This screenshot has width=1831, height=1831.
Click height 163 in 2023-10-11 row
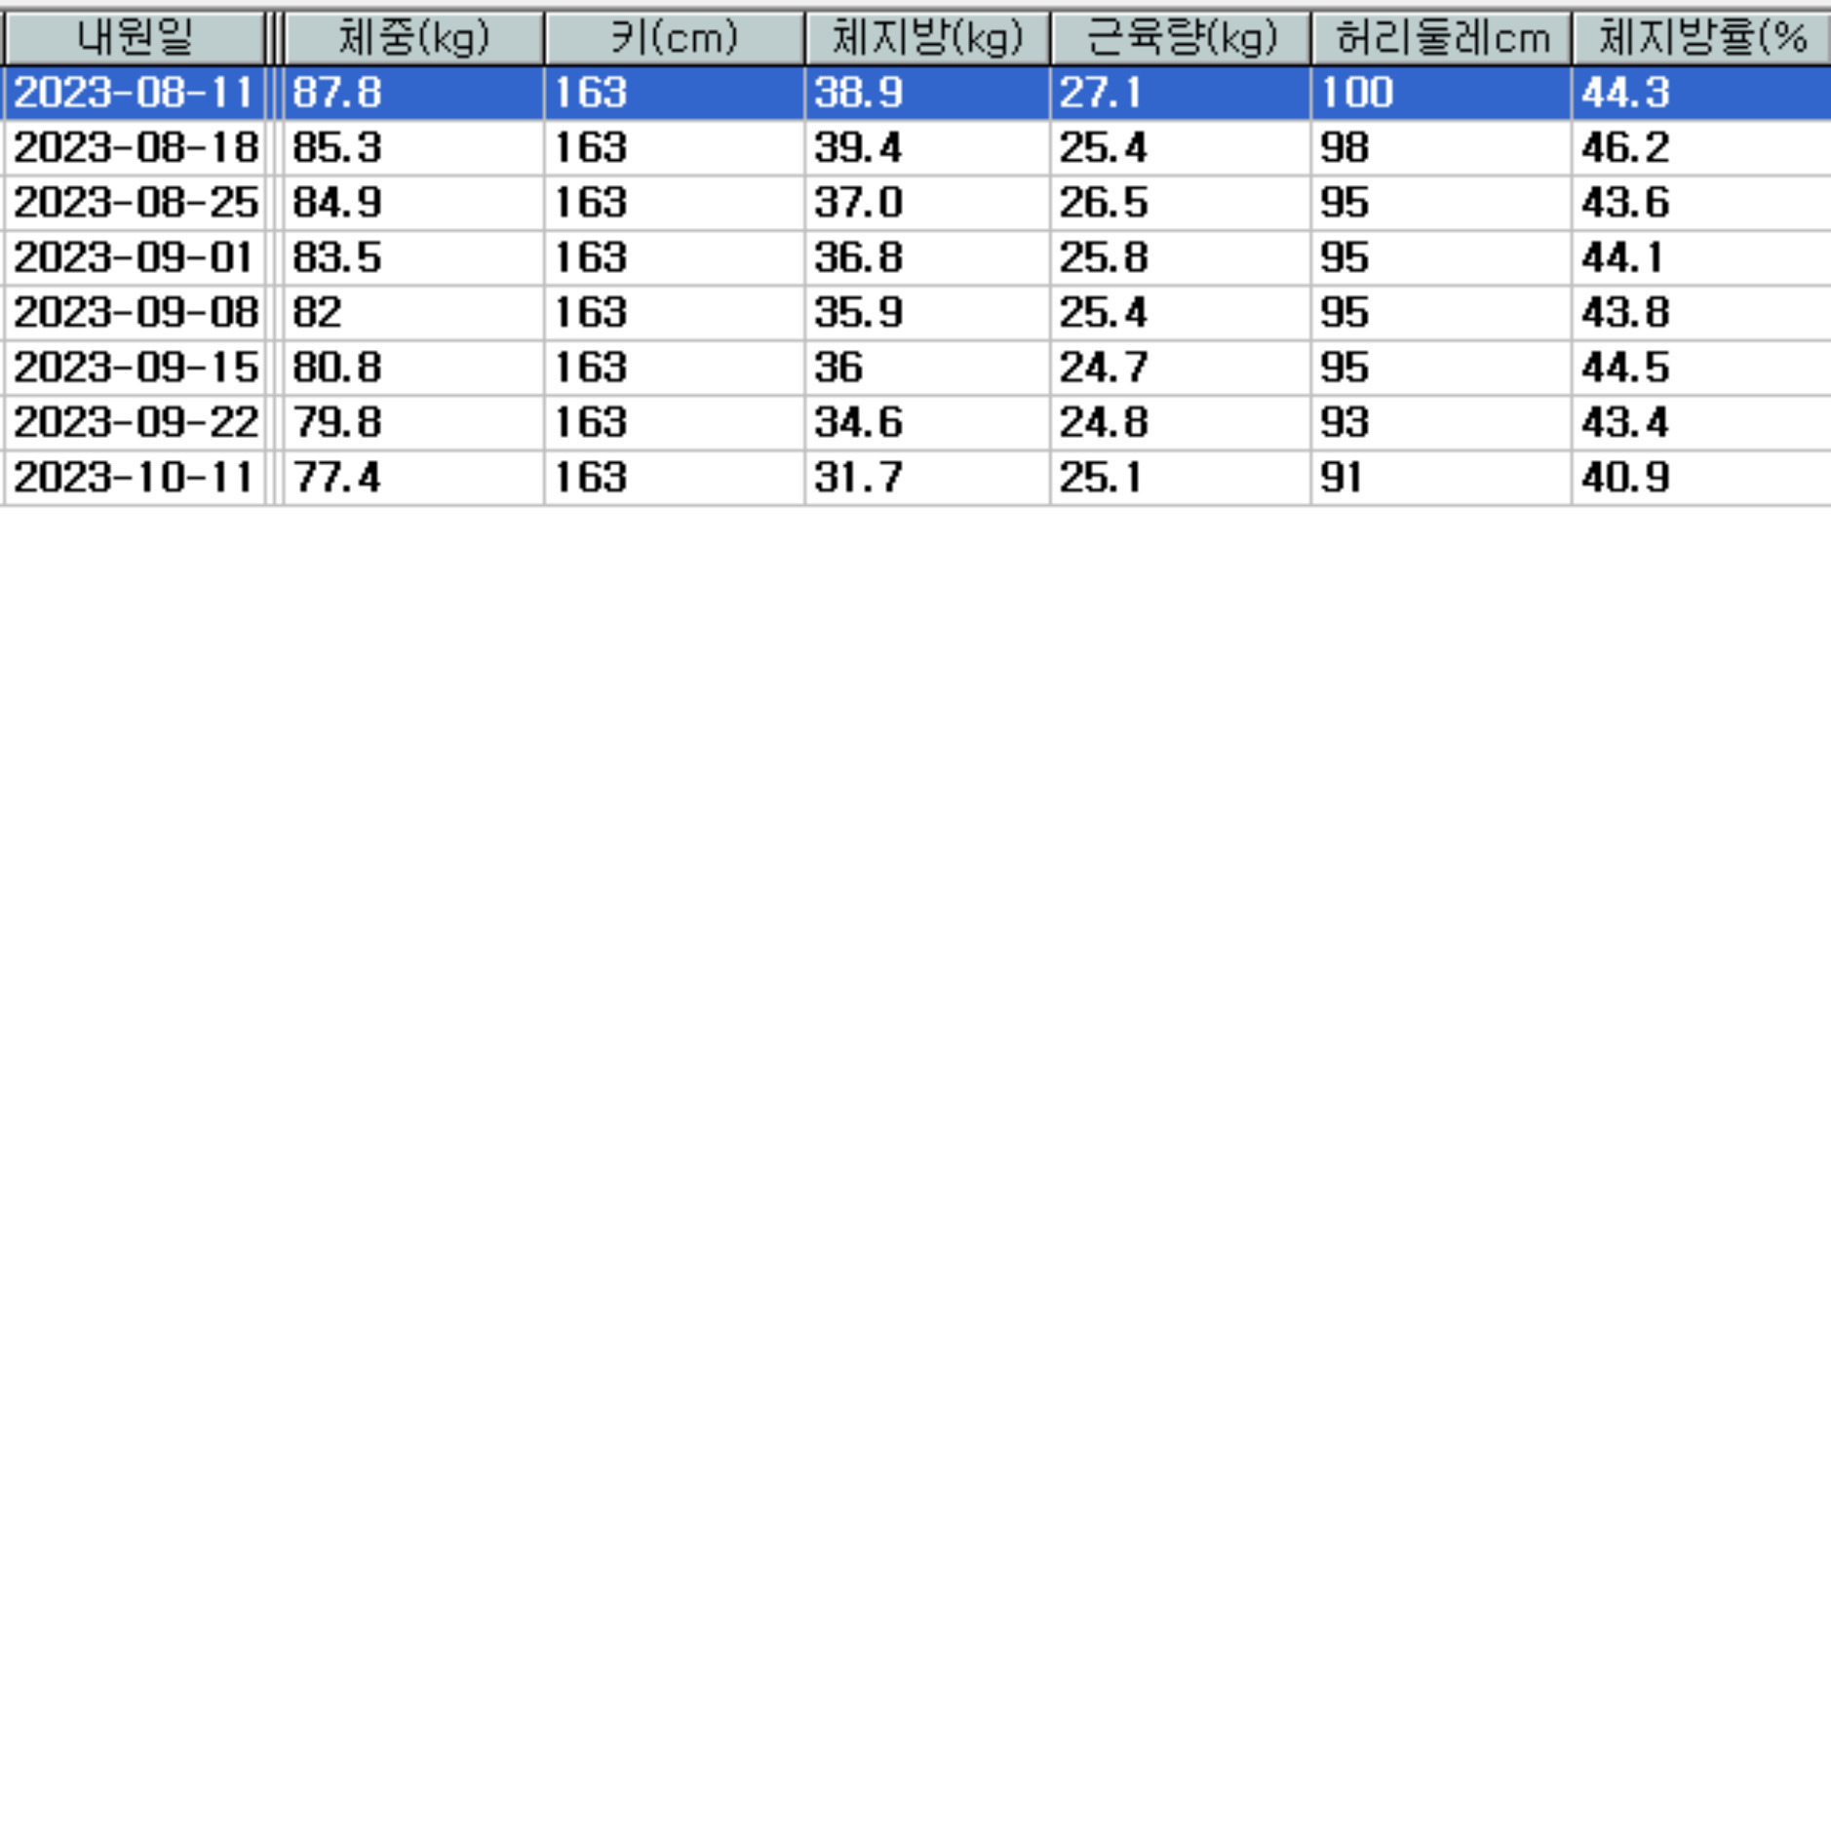tap(590, 478)
